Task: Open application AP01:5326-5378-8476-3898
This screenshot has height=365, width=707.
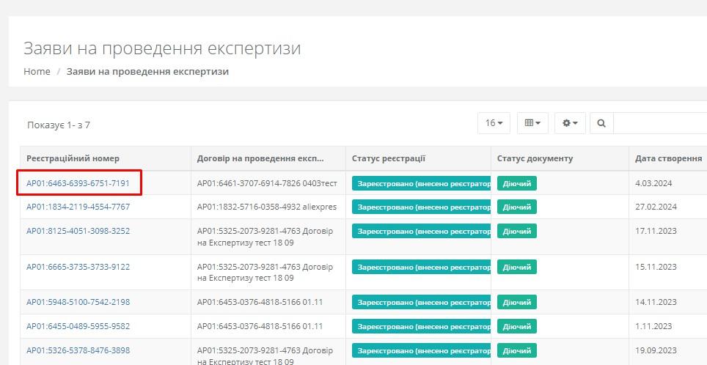Action: pos(78,350)
